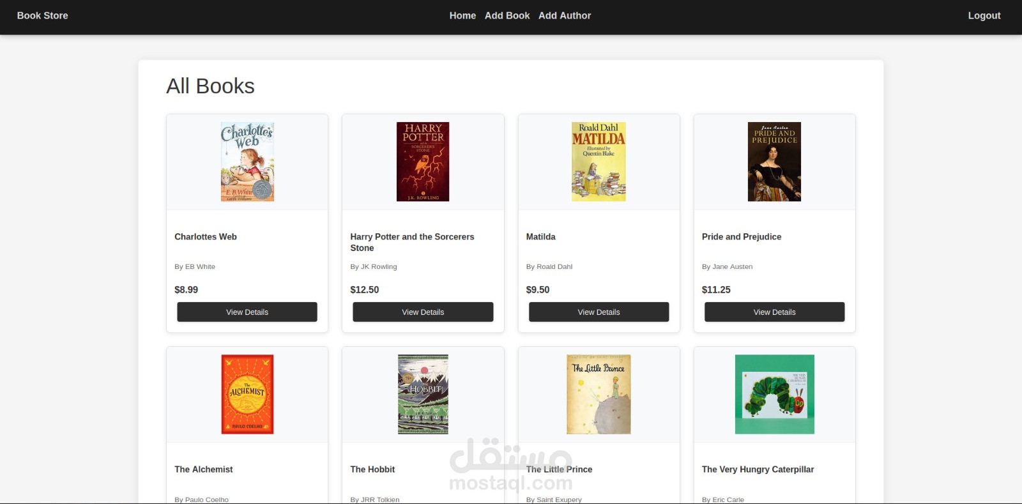Viewport: 1022px width, 504px height.
Task: Click the $12.50 price
Action: tap(365, 289)
